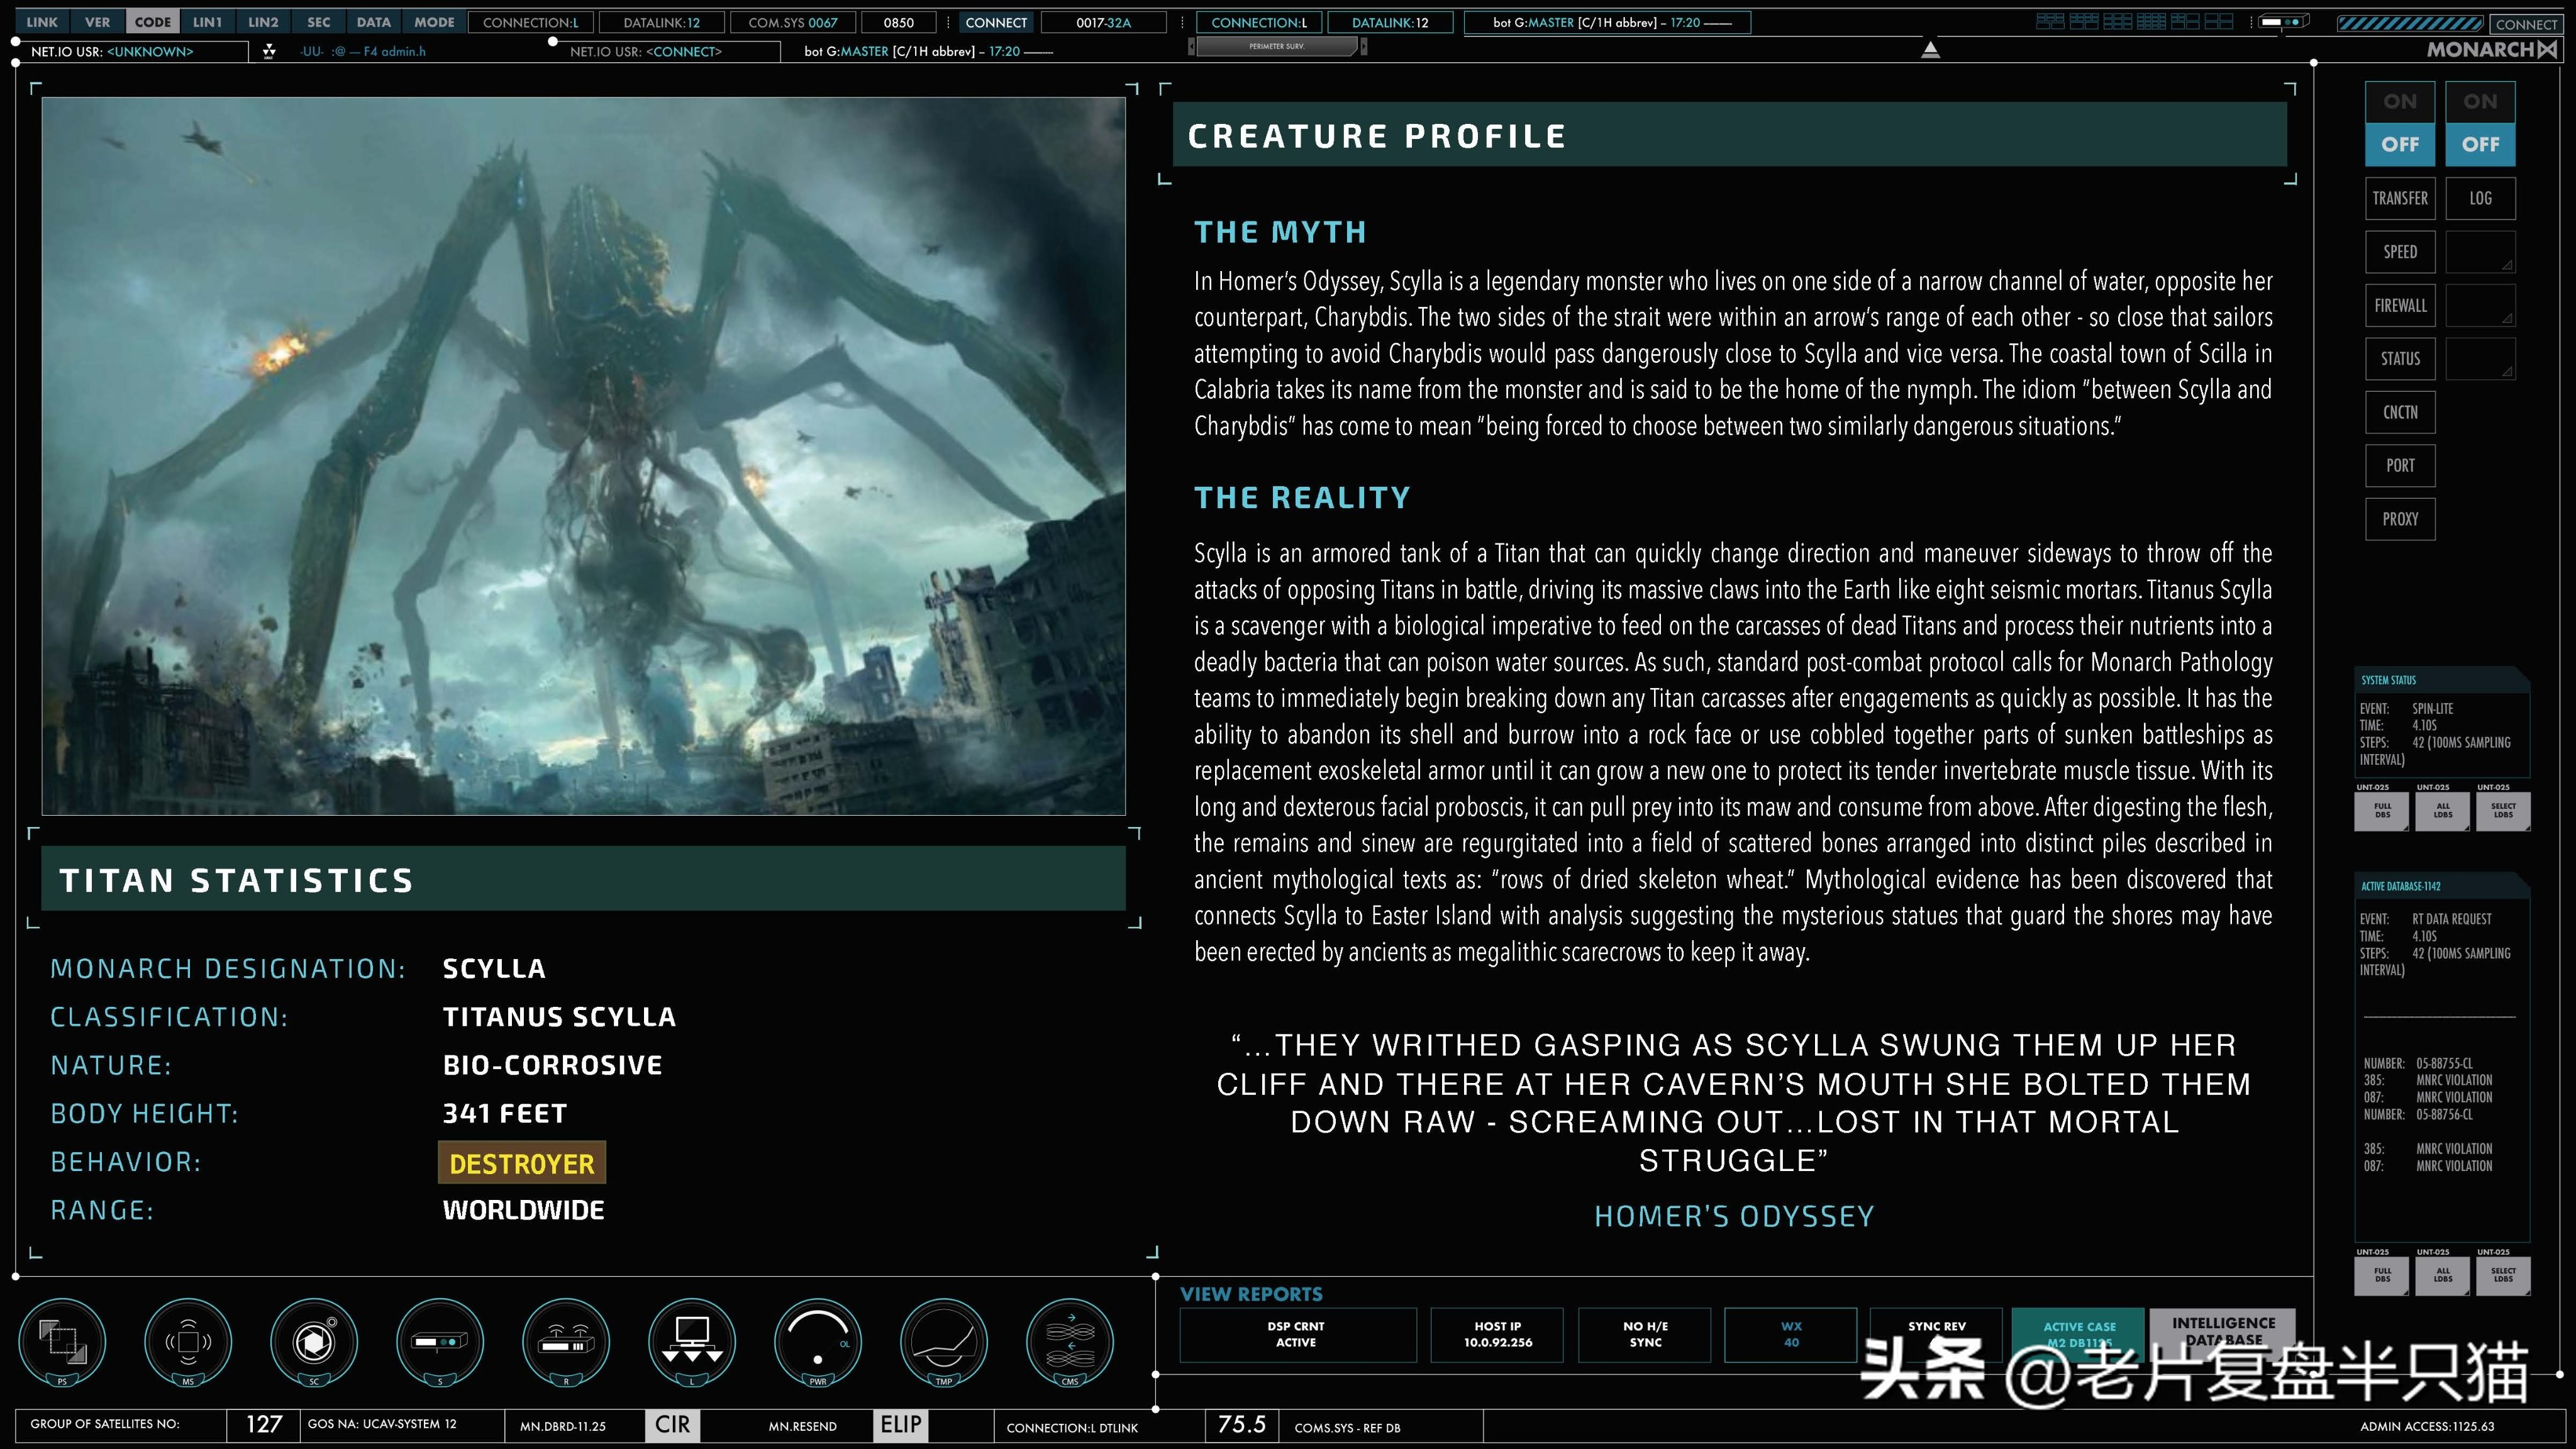Toggle the switch left of MONARCH progress bar
The height and width of the screenshot is (1449, 2576).
click(2284, 22)
